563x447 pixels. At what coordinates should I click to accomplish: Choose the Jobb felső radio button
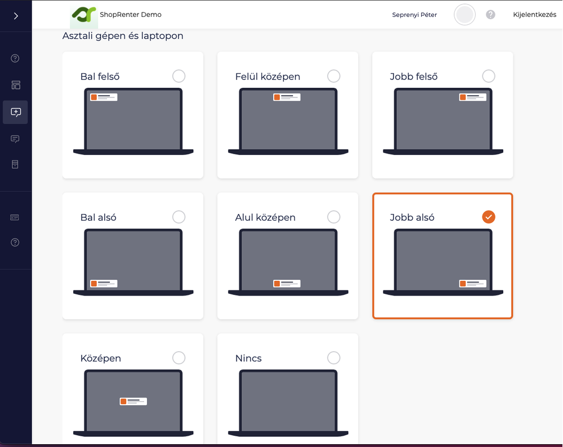click(x=488, y=76)
